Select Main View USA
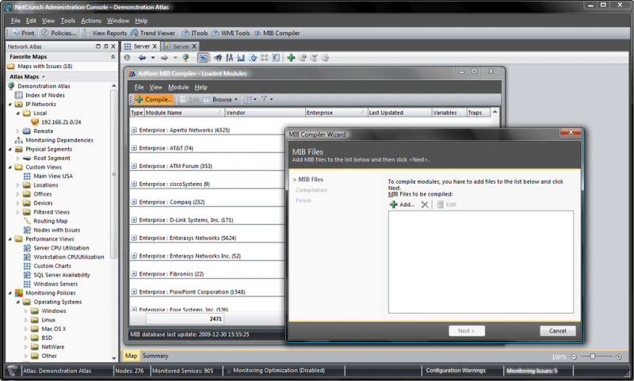Image resolution: width=634 pixels, height=381 pixels. point(53,176)
